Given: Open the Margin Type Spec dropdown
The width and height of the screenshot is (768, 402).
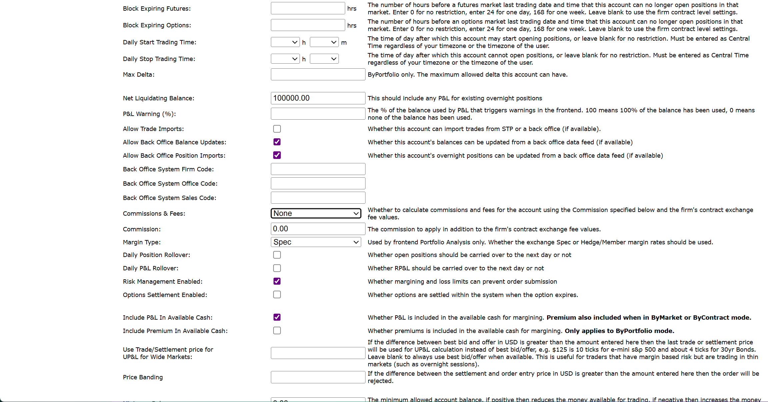Looking at the screenshot, I should click(x=316, y=242).
